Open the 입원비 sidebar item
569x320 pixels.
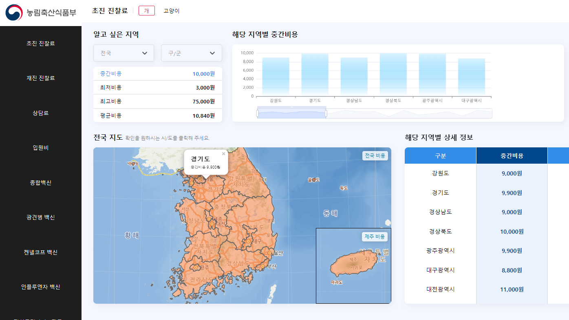[x=40, y=147]
